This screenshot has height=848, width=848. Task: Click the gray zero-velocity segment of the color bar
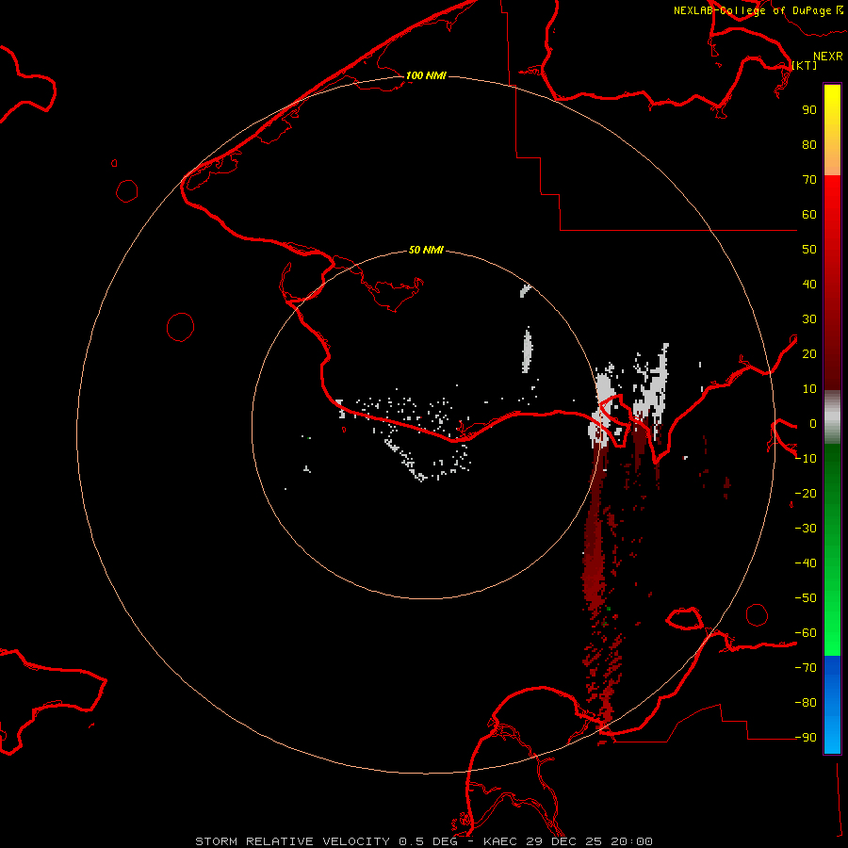point(832,417)
